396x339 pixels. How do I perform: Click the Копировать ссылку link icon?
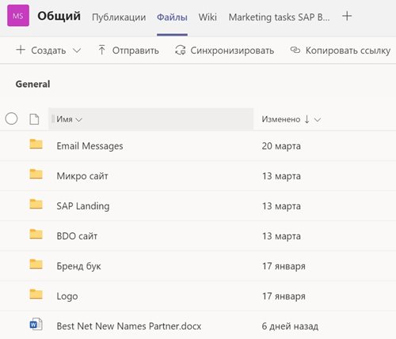pos(295,50)
